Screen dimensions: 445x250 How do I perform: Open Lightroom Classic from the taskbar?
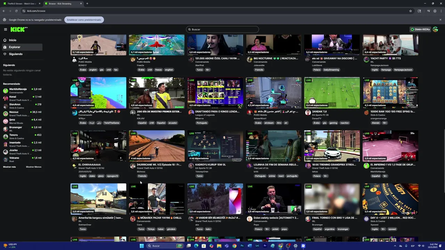click(x=257, y=246)
